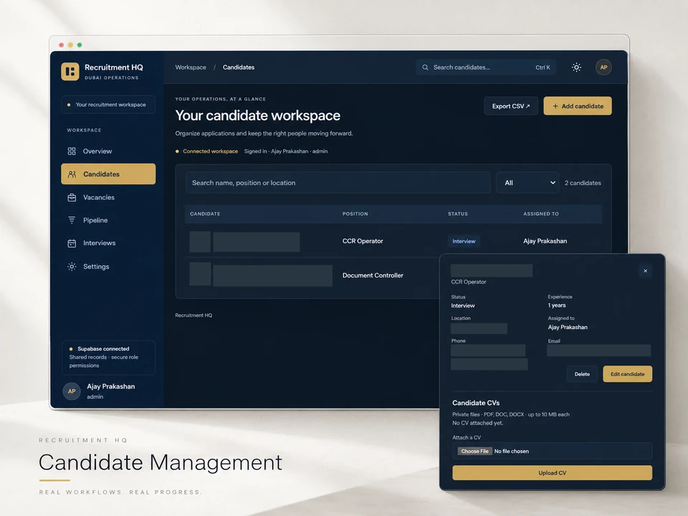688x516 pixels.
Task: Click Upload CV button
Action: pyautogui.click(x=552, y=473)
